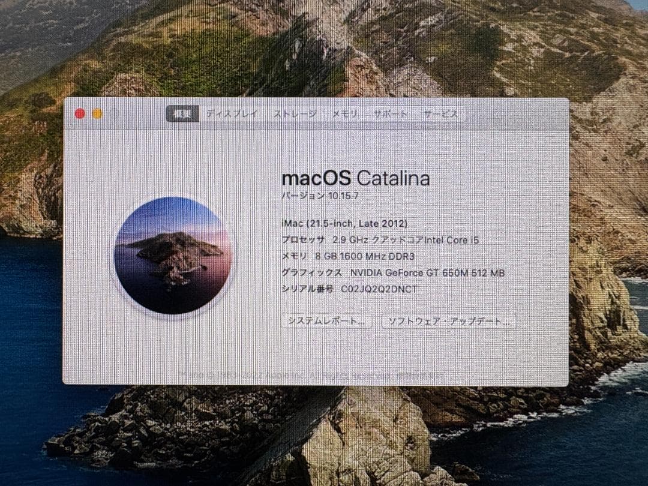Click the red close window control
Screen dimensions: 648x486
pos(80,112)
